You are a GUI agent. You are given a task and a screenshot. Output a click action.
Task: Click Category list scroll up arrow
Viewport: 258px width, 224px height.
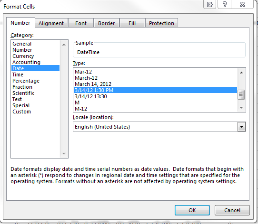(x=64, y=45)
